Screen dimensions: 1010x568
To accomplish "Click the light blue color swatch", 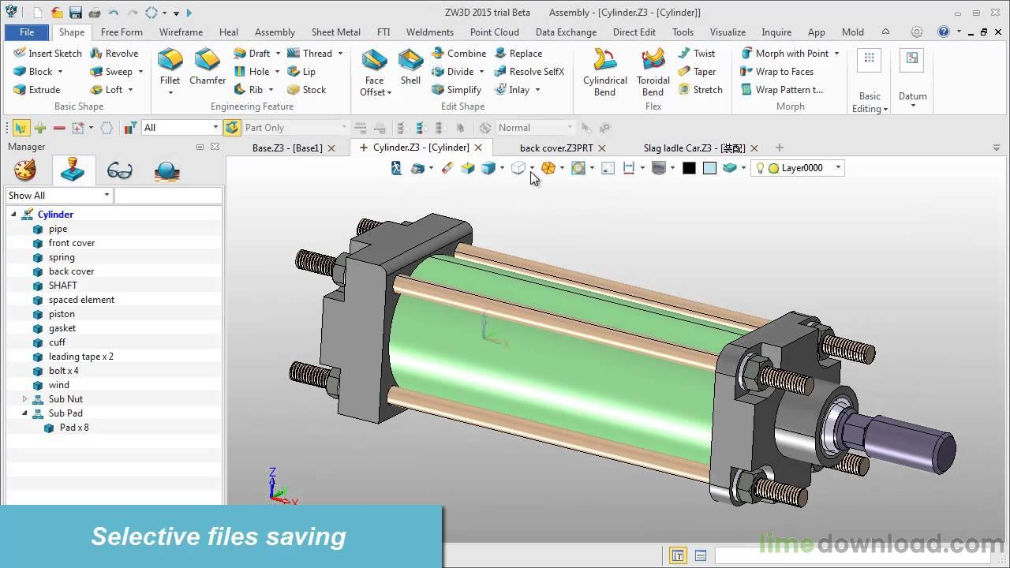I will [x=709, y=168].
